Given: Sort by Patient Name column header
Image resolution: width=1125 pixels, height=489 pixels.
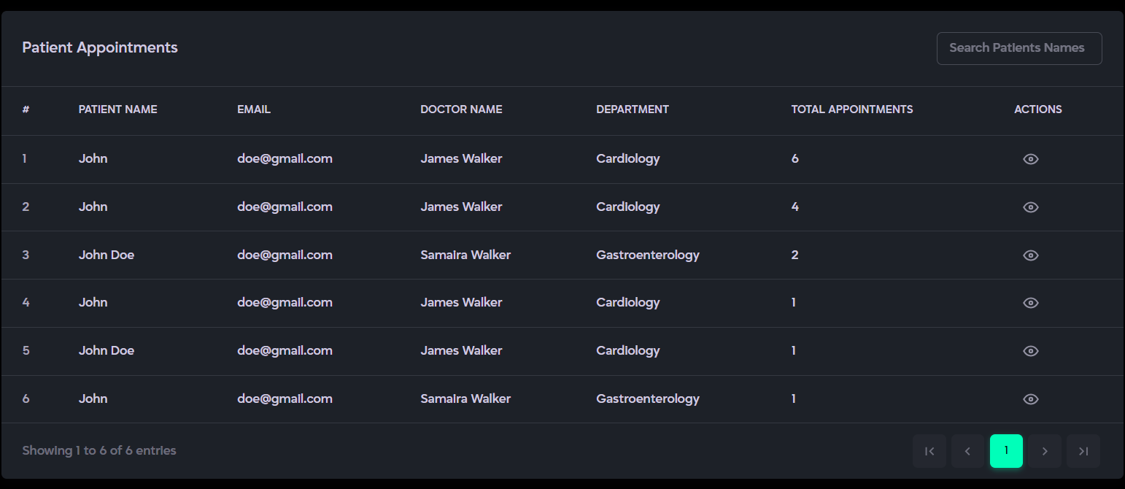Looking at the screenshot, I should coord(117,109).
